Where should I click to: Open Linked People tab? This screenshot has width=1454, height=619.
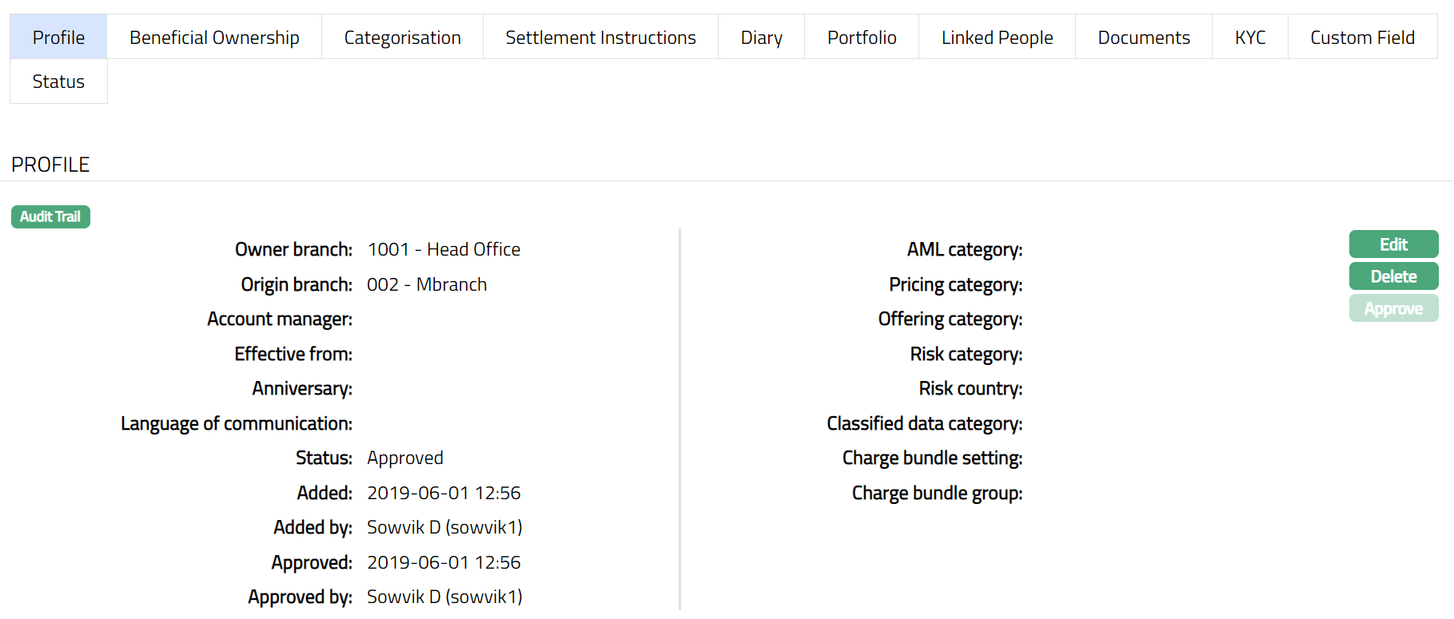coord(997,38)
